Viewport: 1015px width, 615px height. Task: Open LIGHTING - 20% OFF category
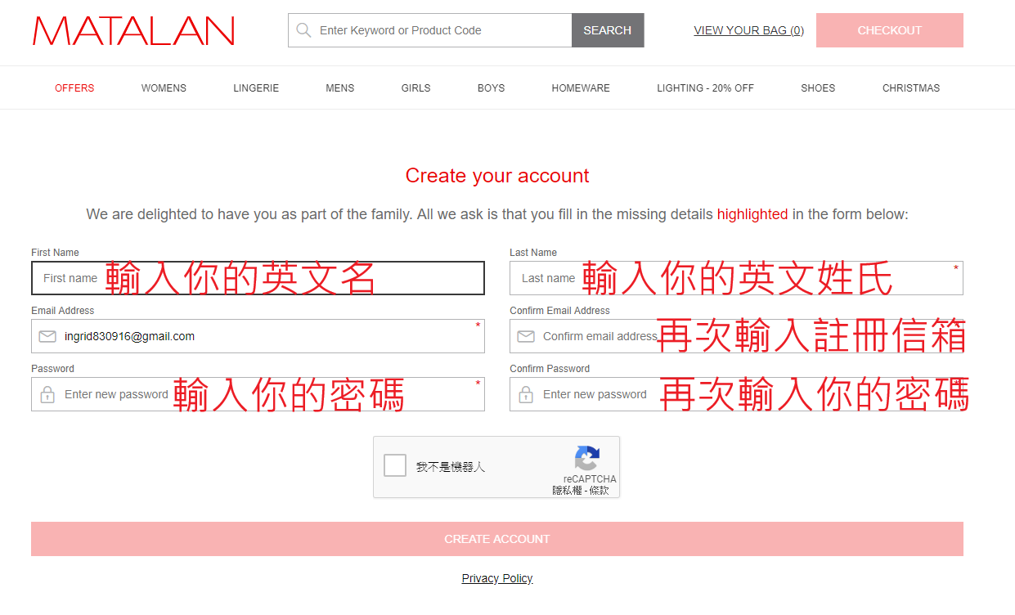click(x=705, y=88)
